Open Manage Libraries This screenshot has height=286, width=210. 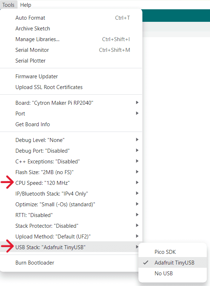point(71,39)
